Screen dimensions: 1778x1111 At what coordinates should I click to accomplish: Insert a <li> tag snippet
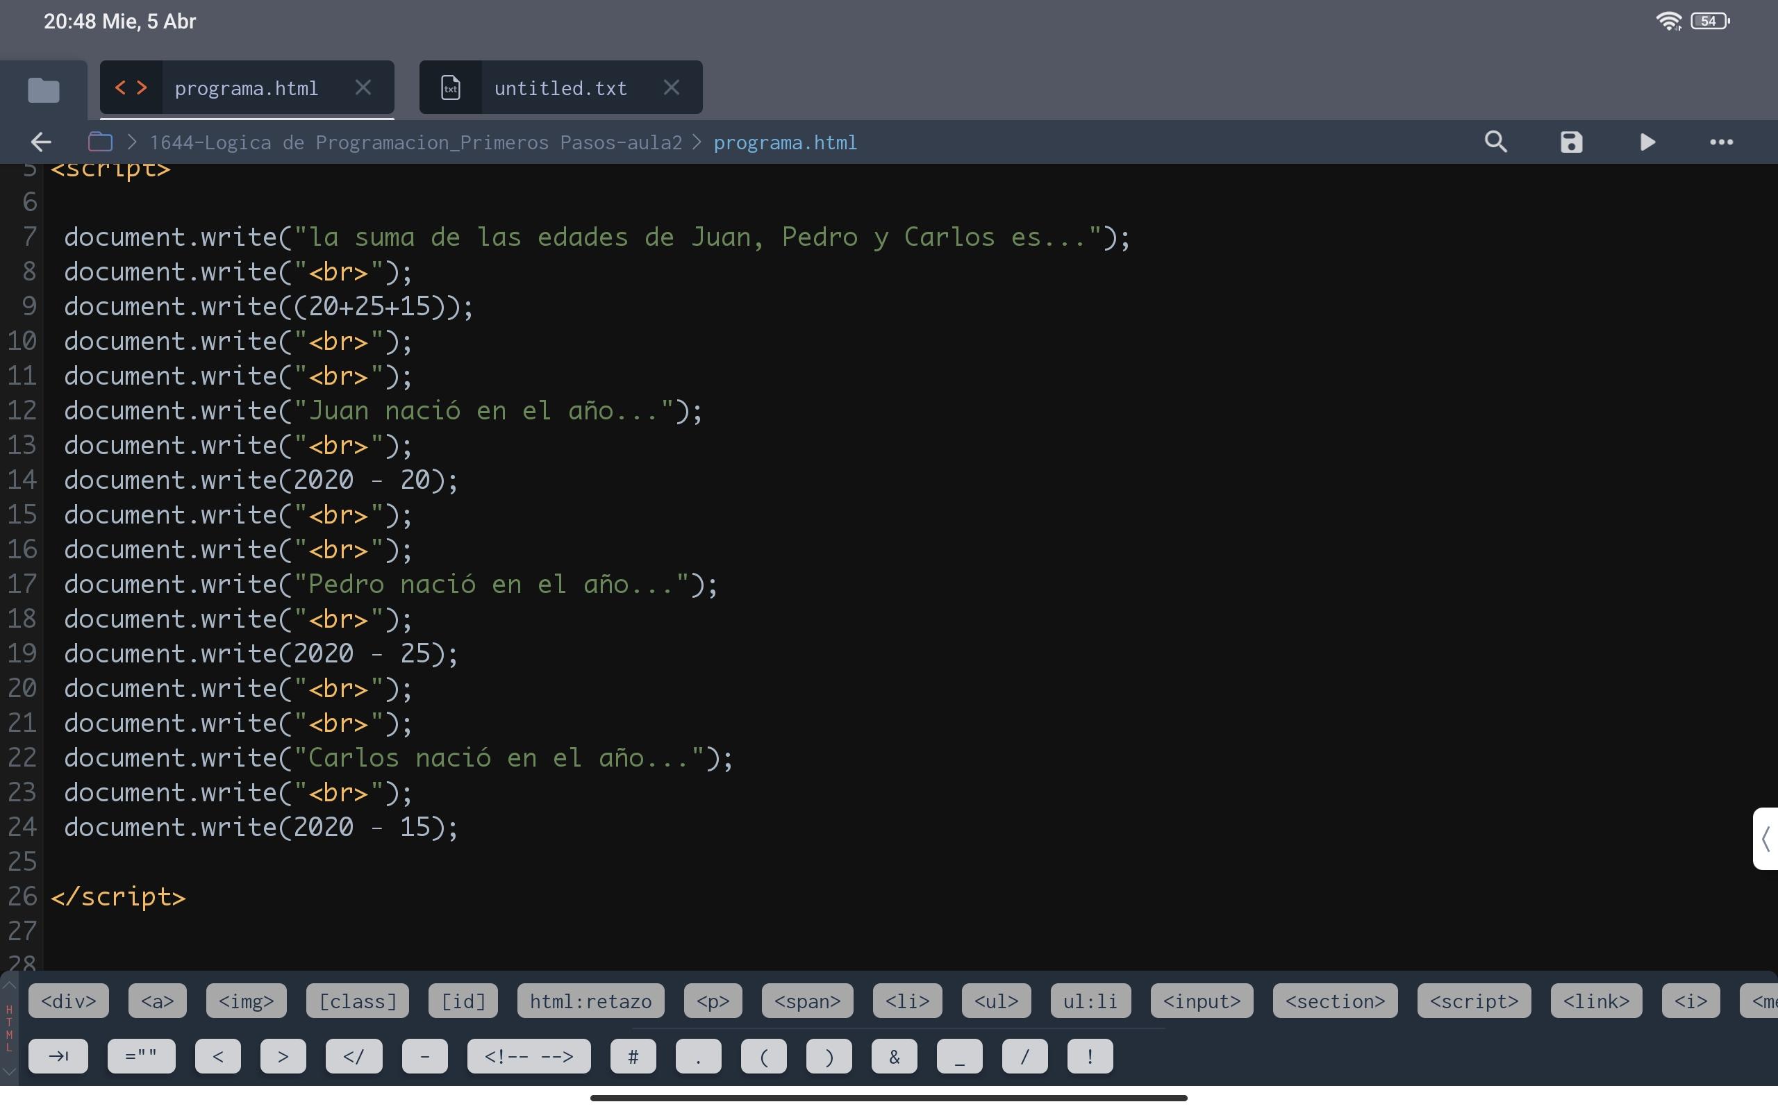907,1001
